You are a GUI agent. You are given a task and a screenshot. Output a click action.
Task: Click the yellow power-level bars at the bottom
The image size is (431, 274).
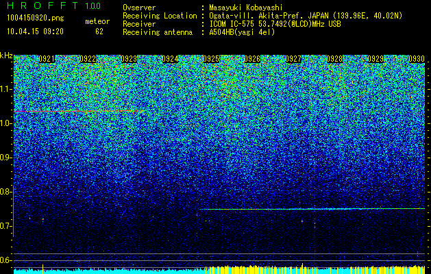pyautogui.click(x=315, y=269)
